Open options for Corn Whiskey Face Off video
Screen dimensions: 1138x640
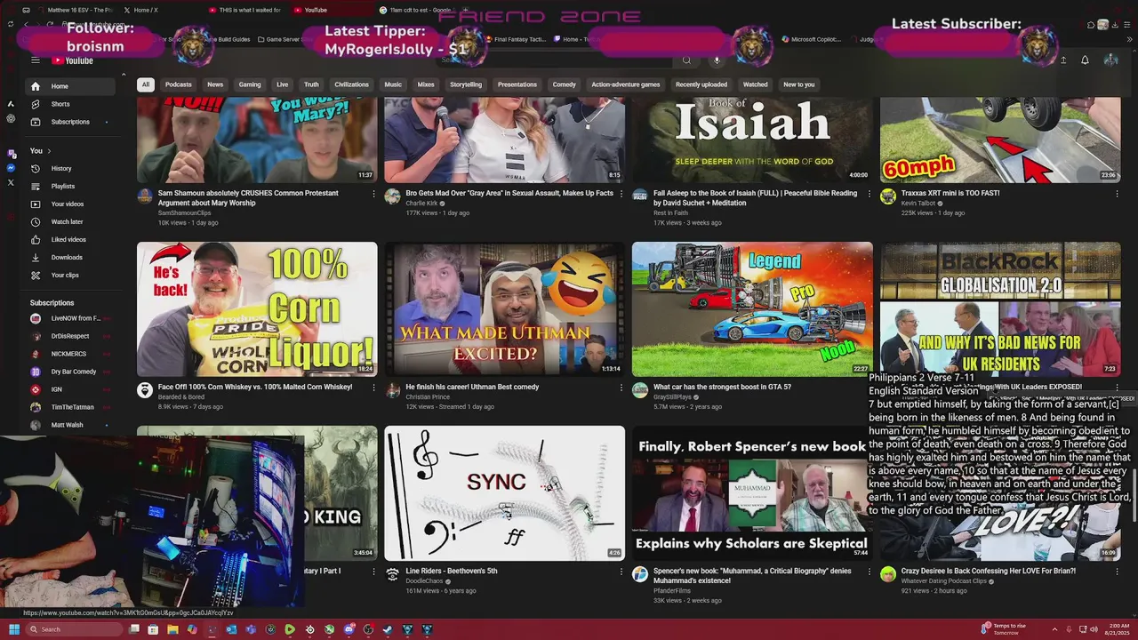[x=373, y=388]
